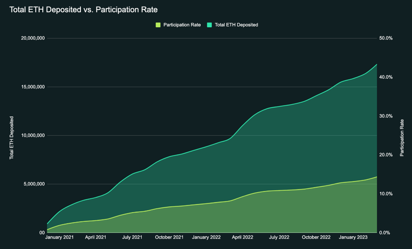The image size is (412, 249).
Task: Click the chart title text
Action: pyautogui.click(x=83, y=9)
